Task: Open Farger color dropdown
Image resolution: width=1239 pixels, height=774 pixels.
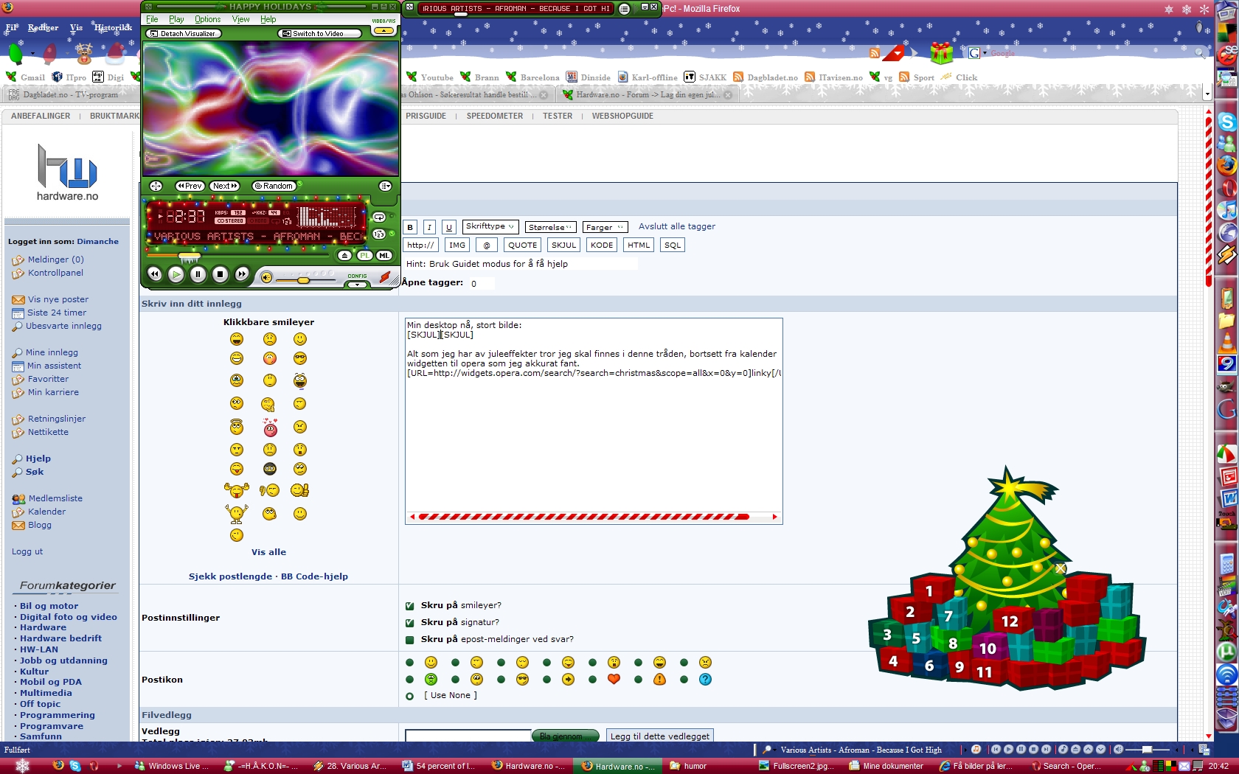Action: pos(605,227)
